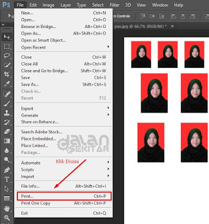
Task: Choose Print... from the File menu
Action: (64, 196)
